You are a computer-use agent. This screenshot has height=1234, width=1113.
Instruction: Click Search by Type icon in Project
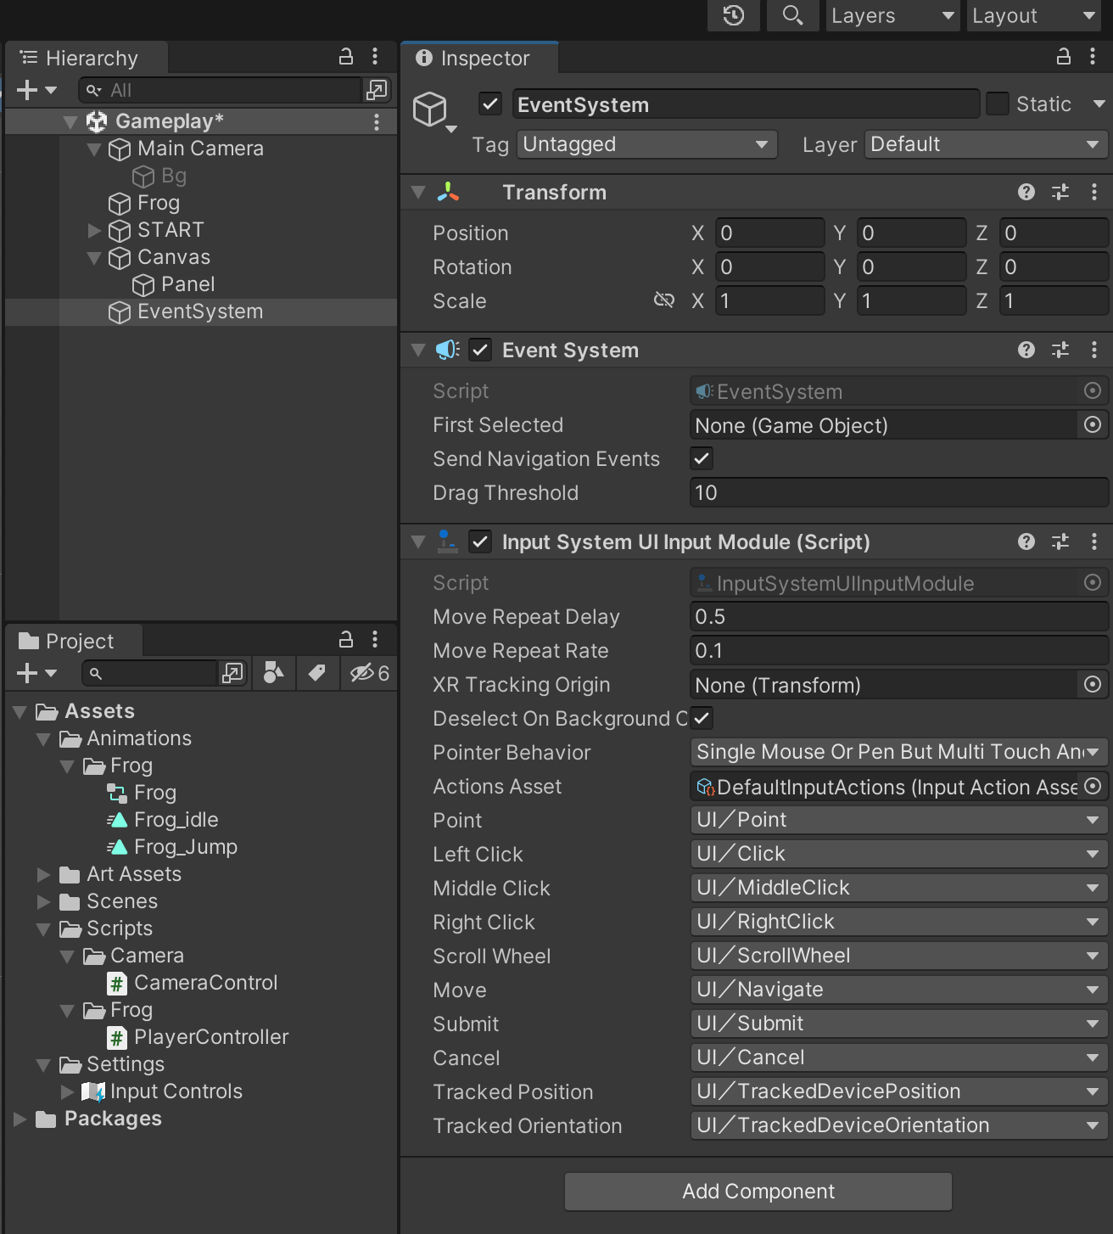[x=274, y=673]
